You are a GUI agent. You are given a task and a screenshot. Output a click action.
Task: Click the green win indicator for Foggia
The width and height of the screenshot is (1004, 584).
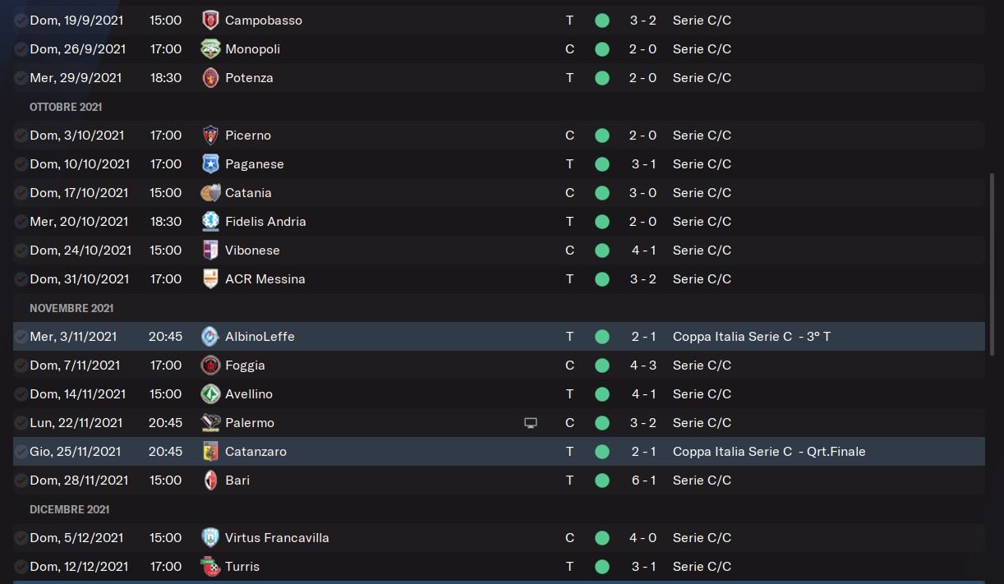click(602, 366)
